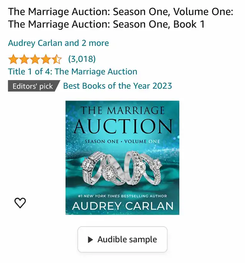
Task: Click the diamond rings on the cover
Action: click(122, 168)
